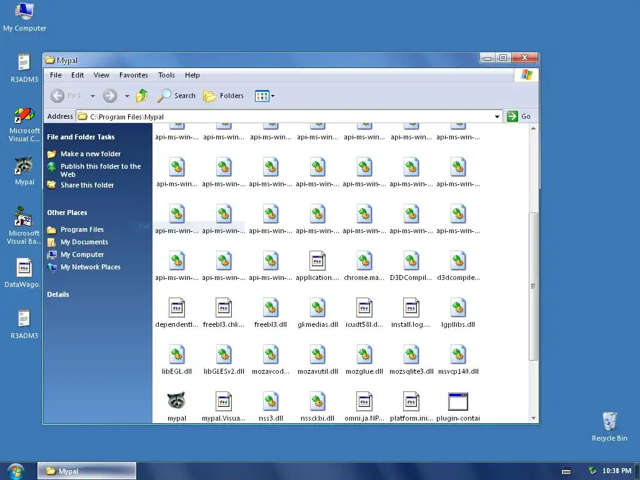Open the Tools menu

click(x=166, y=75)
